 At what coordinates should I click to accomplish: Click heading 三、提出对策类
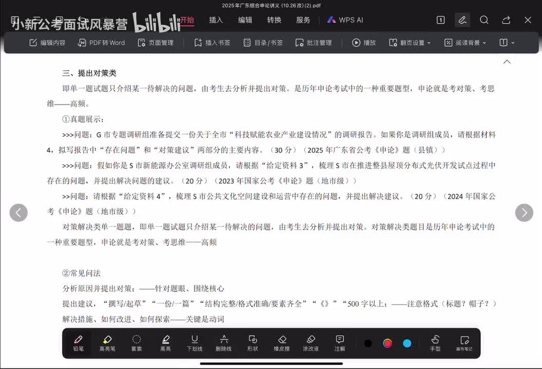[x=89, y=73]
